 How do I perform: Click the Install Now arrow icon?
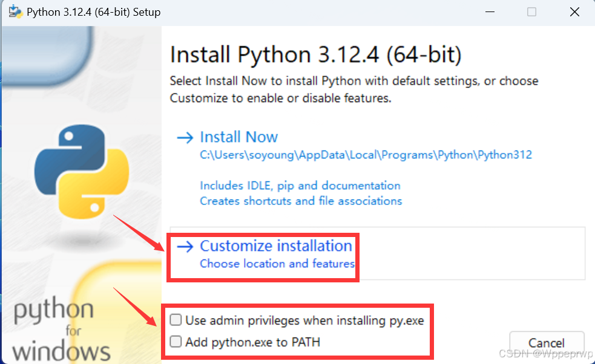185,137
